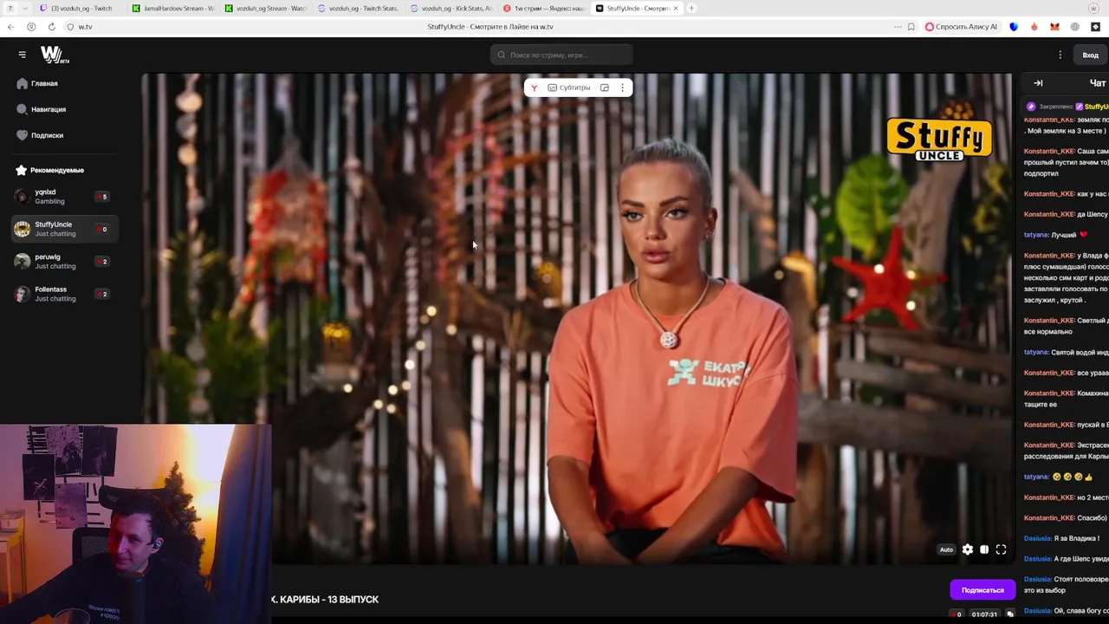Toggle Субтитры in the video overlay
The image size is (1109, 624).
click(568, 88)
